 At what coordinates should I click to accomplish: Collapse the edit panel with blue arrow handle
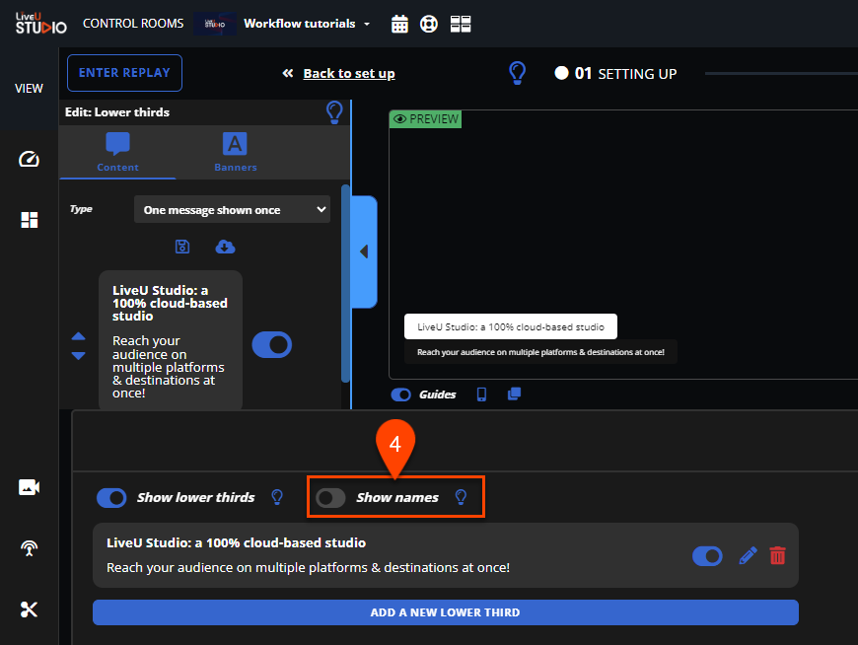coord(364,251)
